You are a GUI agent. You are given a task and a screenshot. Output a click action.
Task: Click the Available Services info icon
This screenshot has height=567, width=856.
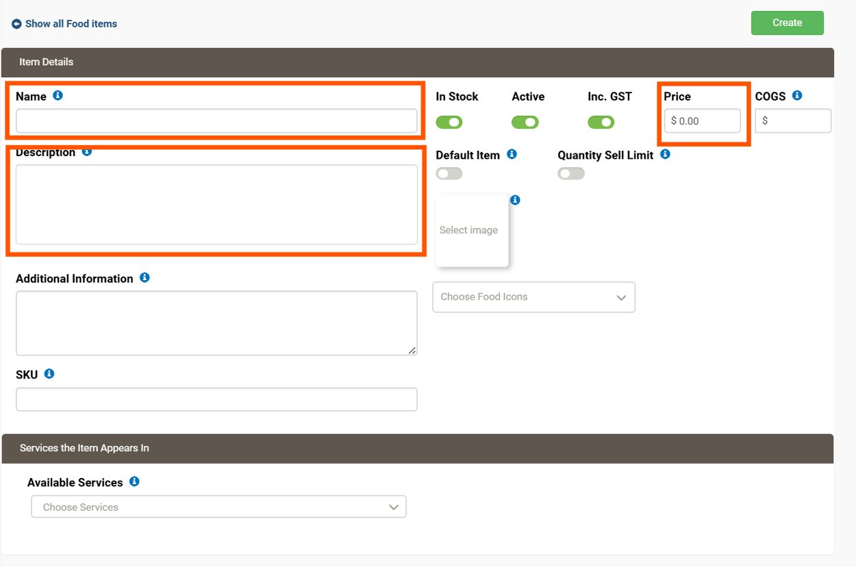[x=134, y=482]
